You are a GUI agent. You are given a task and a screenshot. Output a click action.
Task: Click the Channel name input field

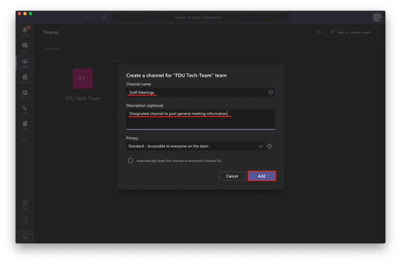coord(200,92)
